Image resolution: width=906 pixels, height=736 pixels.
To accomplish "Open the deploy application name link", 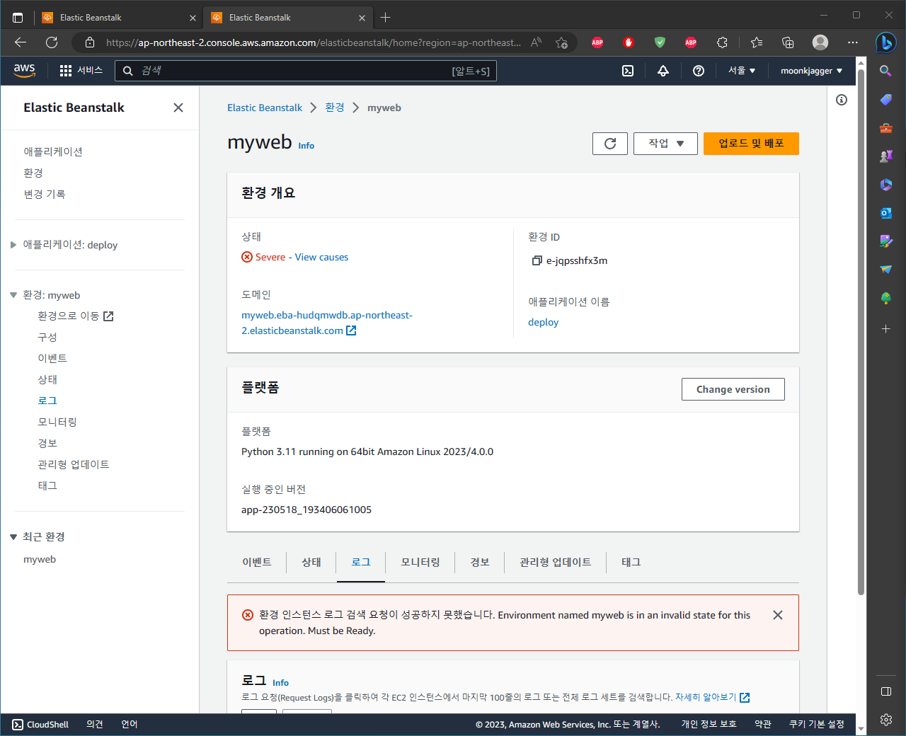I will (543, 322).
